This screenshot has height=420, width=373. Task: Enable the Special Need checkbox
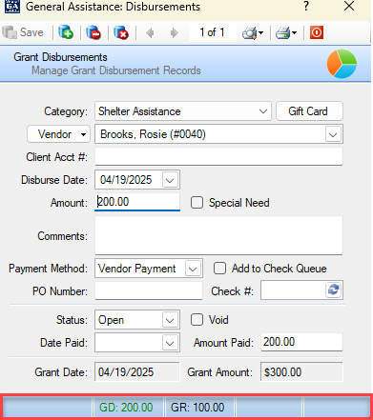197,203
